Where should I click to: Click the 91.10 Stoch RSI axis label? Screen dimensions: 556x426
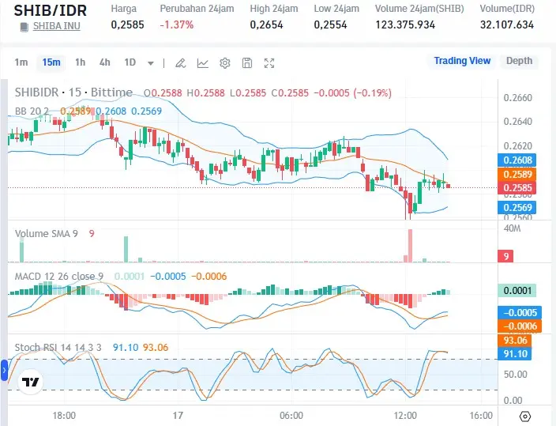514,354
